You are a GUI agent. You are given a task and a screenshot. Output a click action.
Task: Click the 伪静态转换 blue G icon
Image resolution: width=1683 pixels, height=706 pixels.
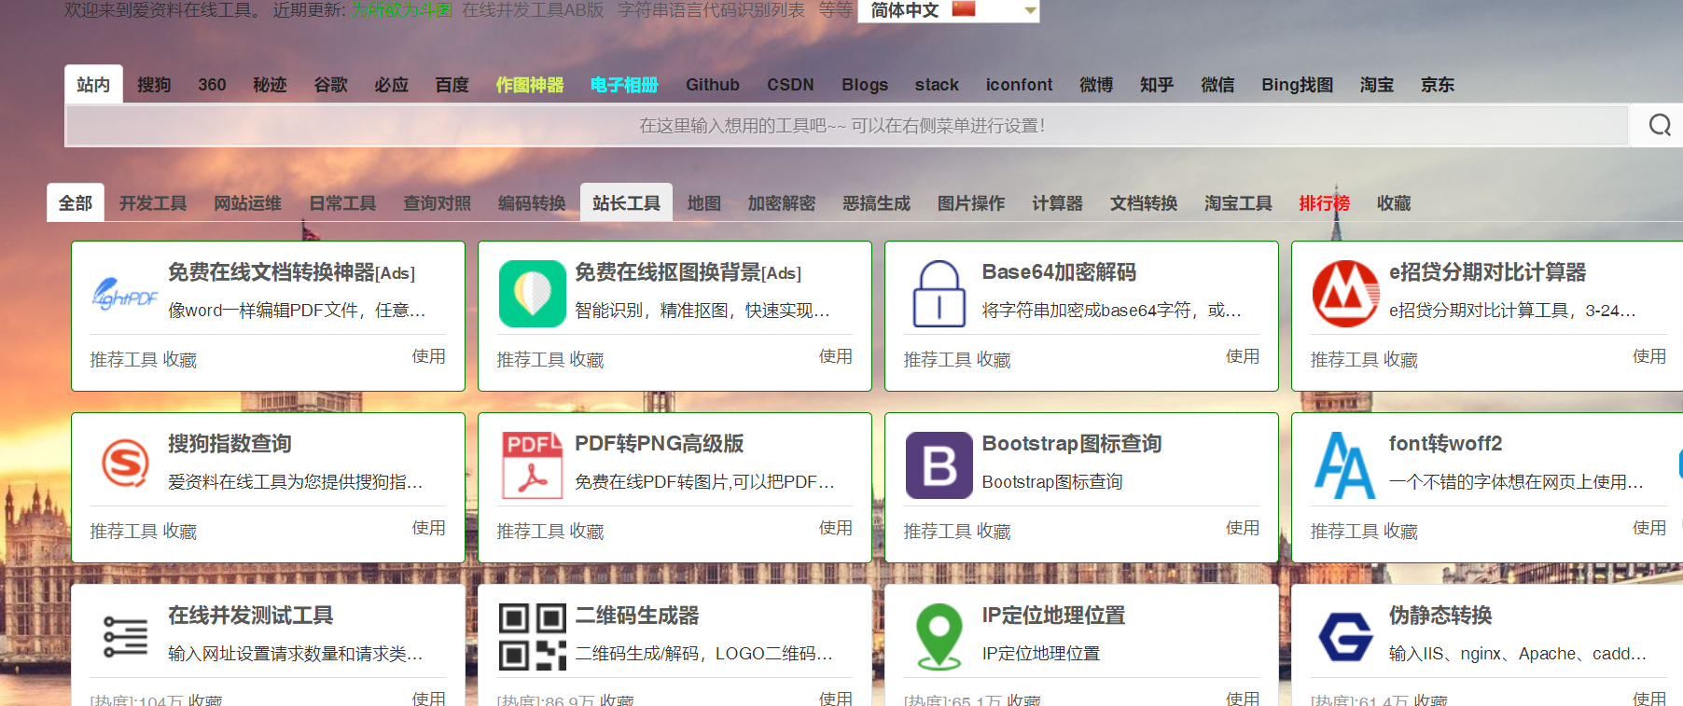pyautogui.click(x=1345, y=637)
